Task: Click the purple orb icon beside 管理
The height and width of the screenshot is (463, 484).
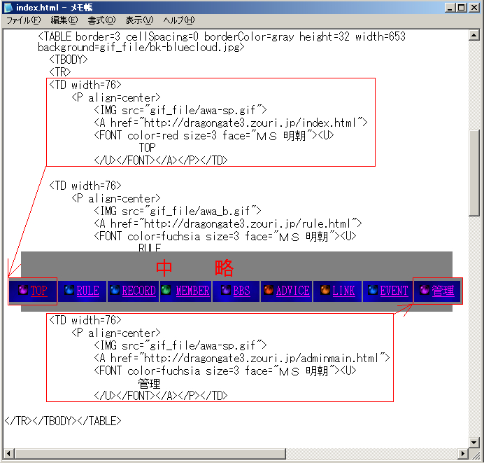Action: pyautogui.click(x=425, y=290)
